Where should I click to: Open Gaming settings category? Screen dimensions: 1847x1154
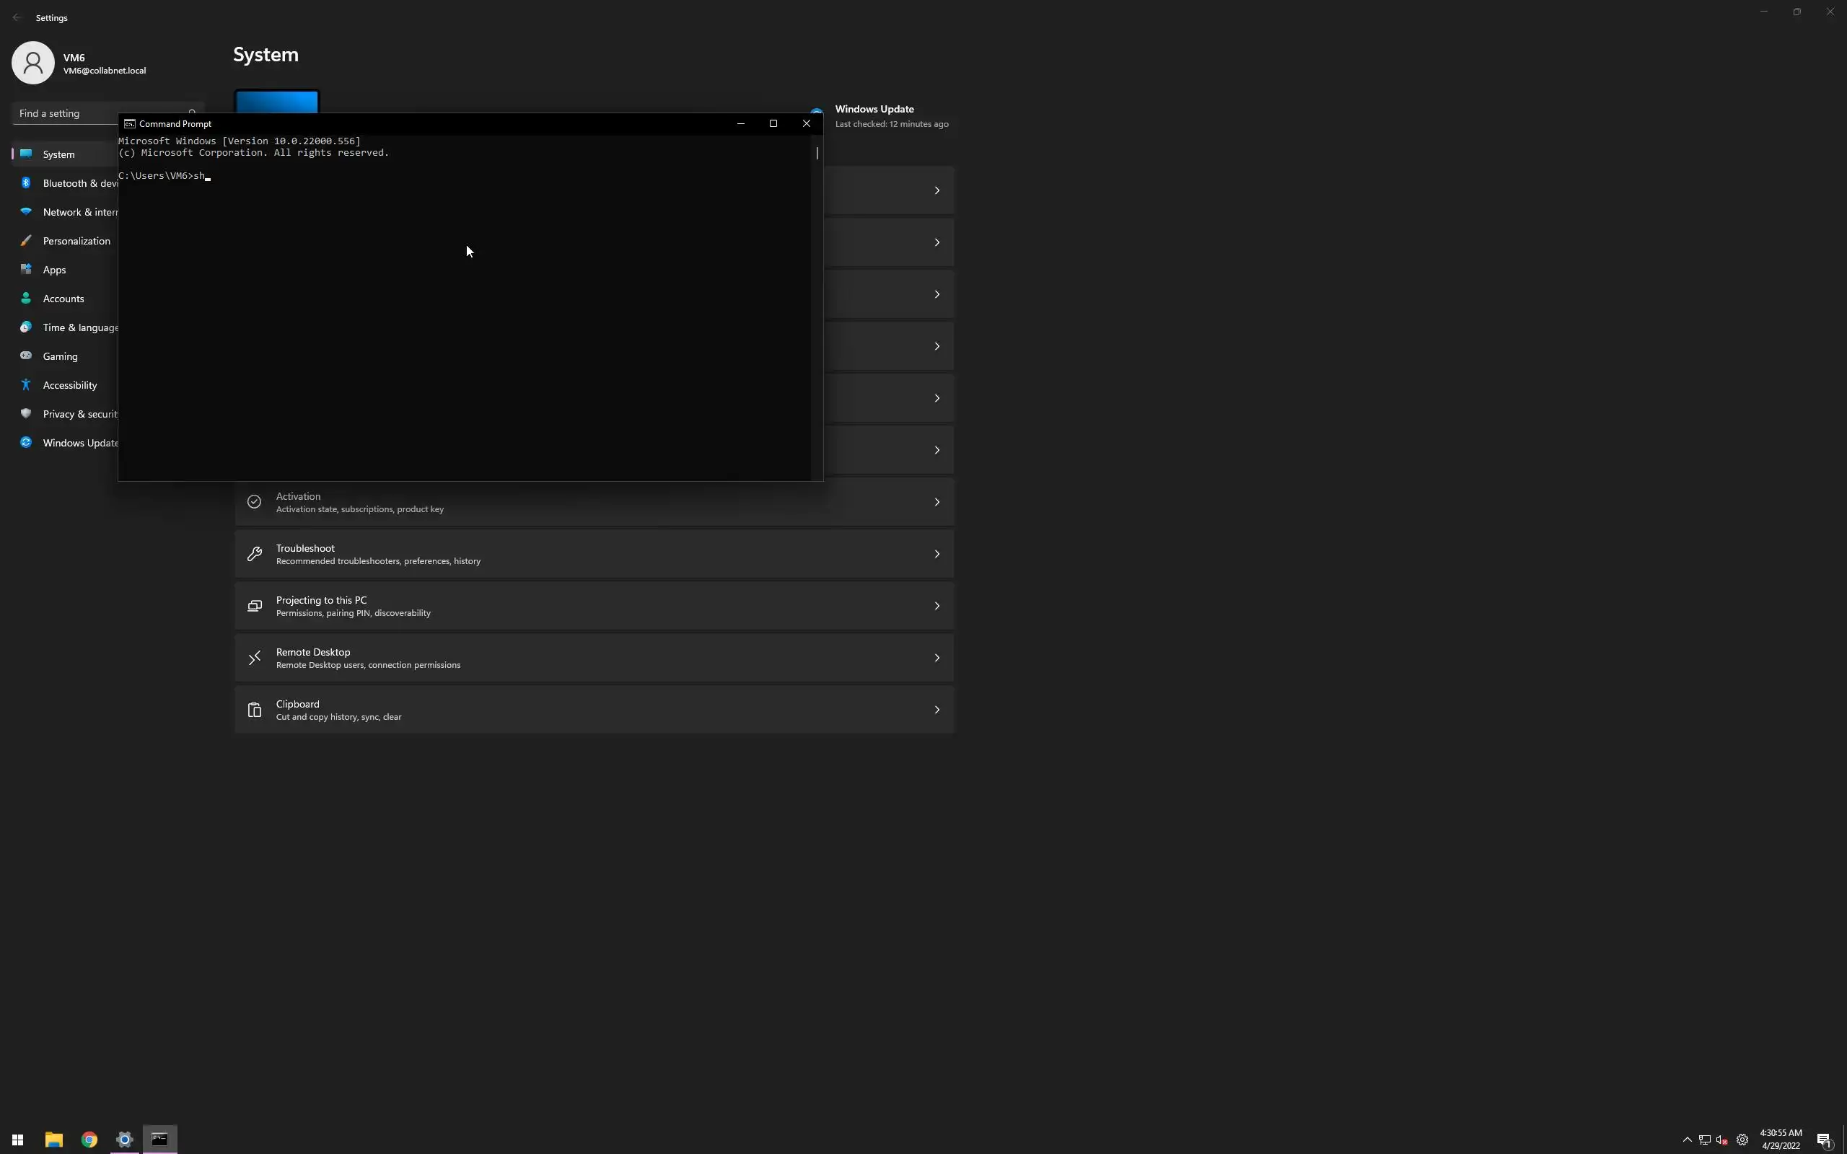coord(61,356)
